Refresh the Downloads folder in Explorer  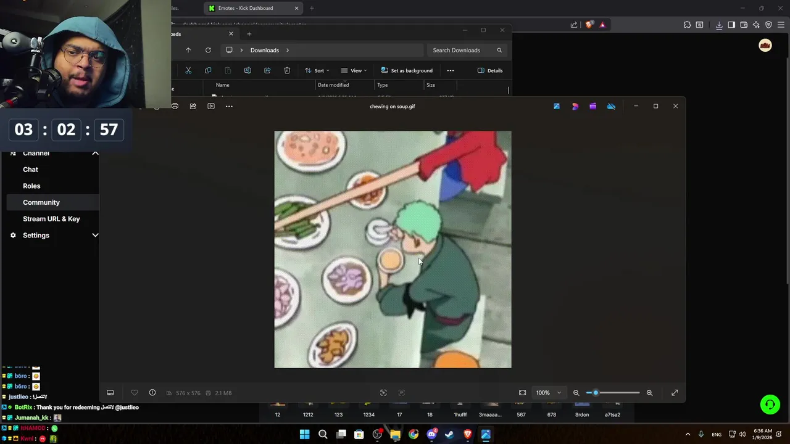click(x=208, y=50)
